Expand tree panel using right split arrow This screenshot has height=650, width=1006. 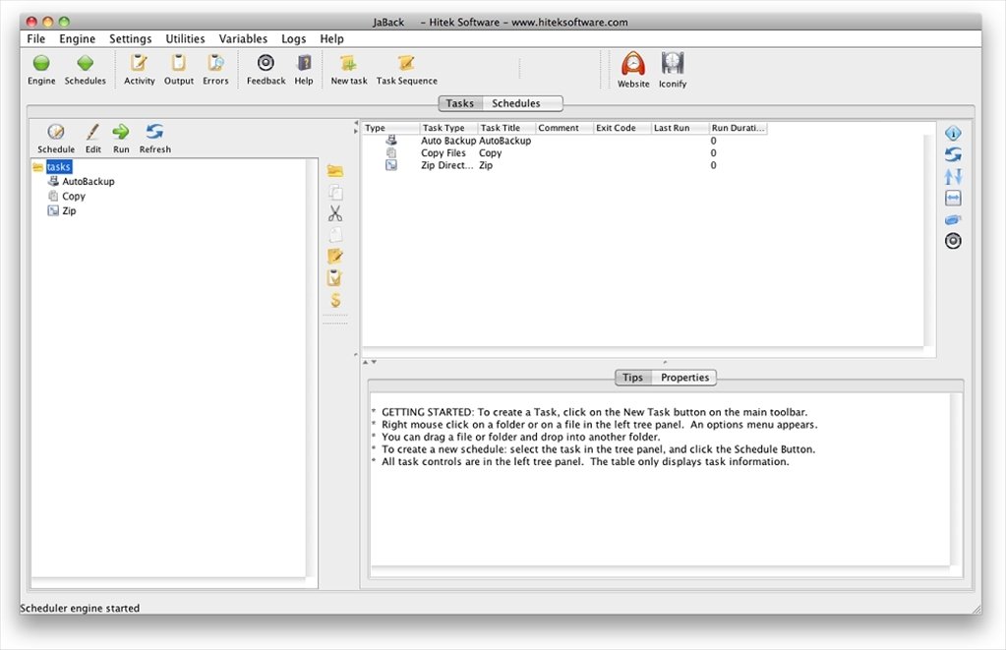point(356,131)
